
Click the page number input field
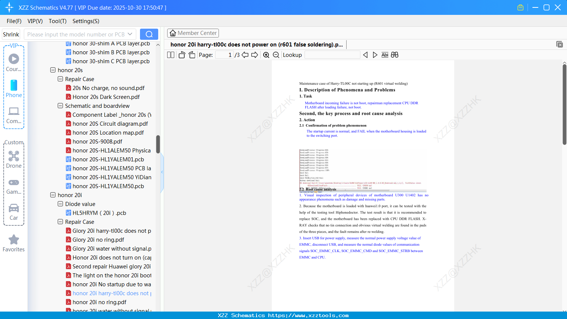point(224,55)
